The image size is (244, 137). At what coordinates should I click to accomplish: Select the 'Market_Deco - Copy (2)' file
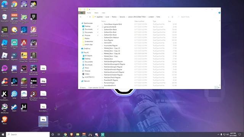click(x=112, y=48)
